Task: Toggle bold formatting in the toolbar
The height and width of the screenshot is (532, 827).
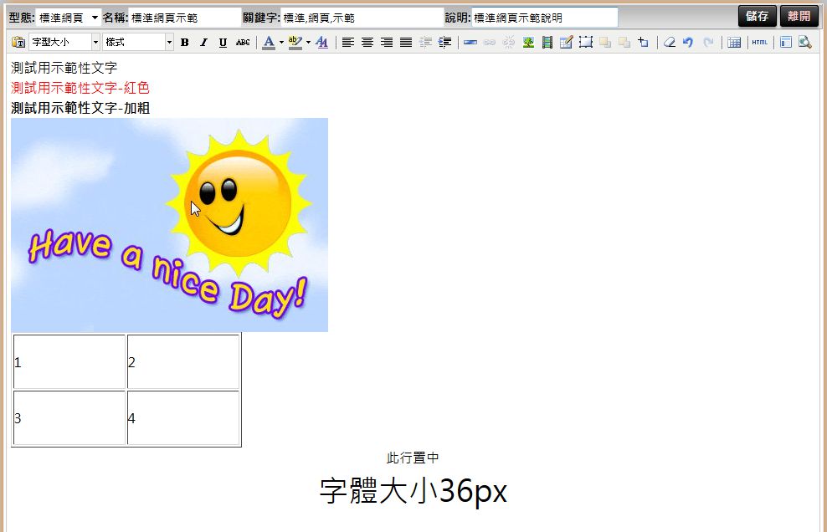Action: (x=184, y=43)
